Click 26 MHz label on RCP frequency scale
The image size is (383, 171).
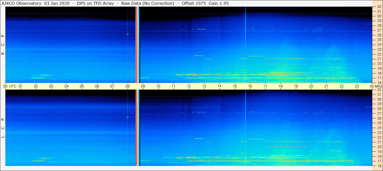coord(379,35)
